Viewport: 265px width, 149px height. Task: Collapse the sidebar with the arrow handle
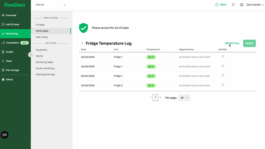tap(31, 55)
